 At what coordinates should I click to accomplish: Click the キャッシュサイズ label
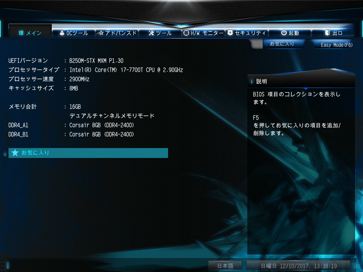(x=31, y=88)
